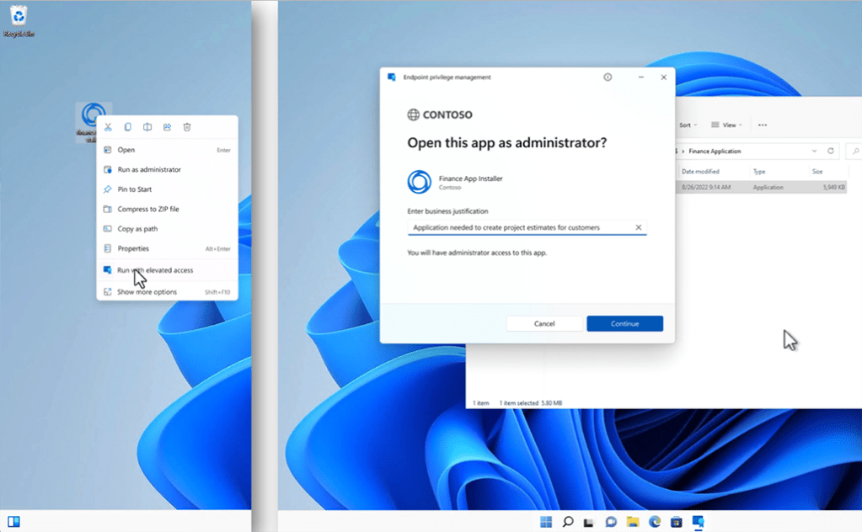Open the info icon in dialog title bar
Viewport: 862px width, 532px height.
click(x=608, y=77)
